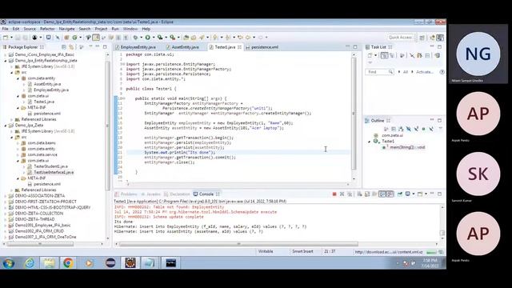This screenshot has width=512, height=288.
Task: Open the Run menu
Action: (x=115, y=29)
